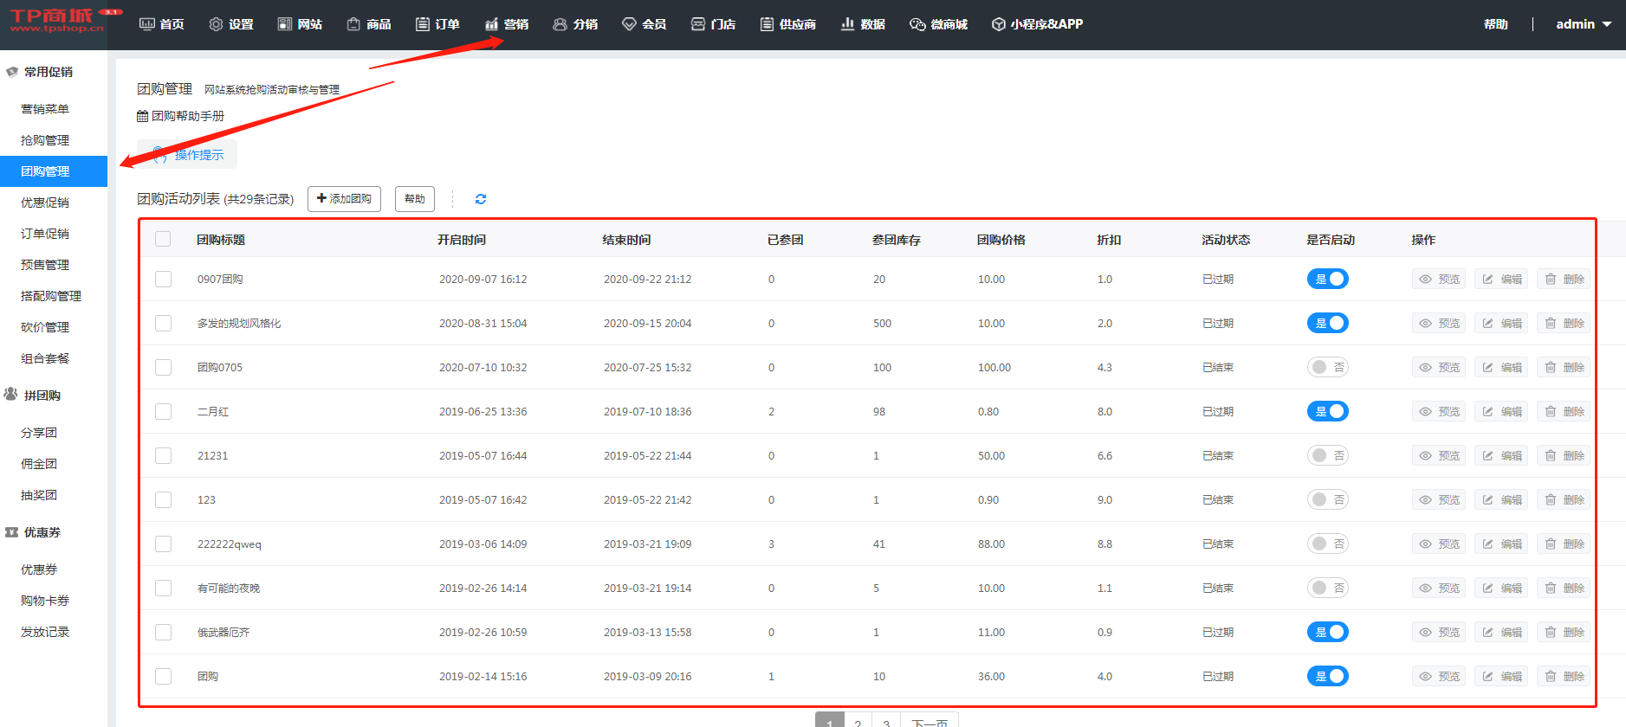Open the 小程序&APP top navigation item
The height and width of the screenshot is (727, 1626).
pos(1037,24)
